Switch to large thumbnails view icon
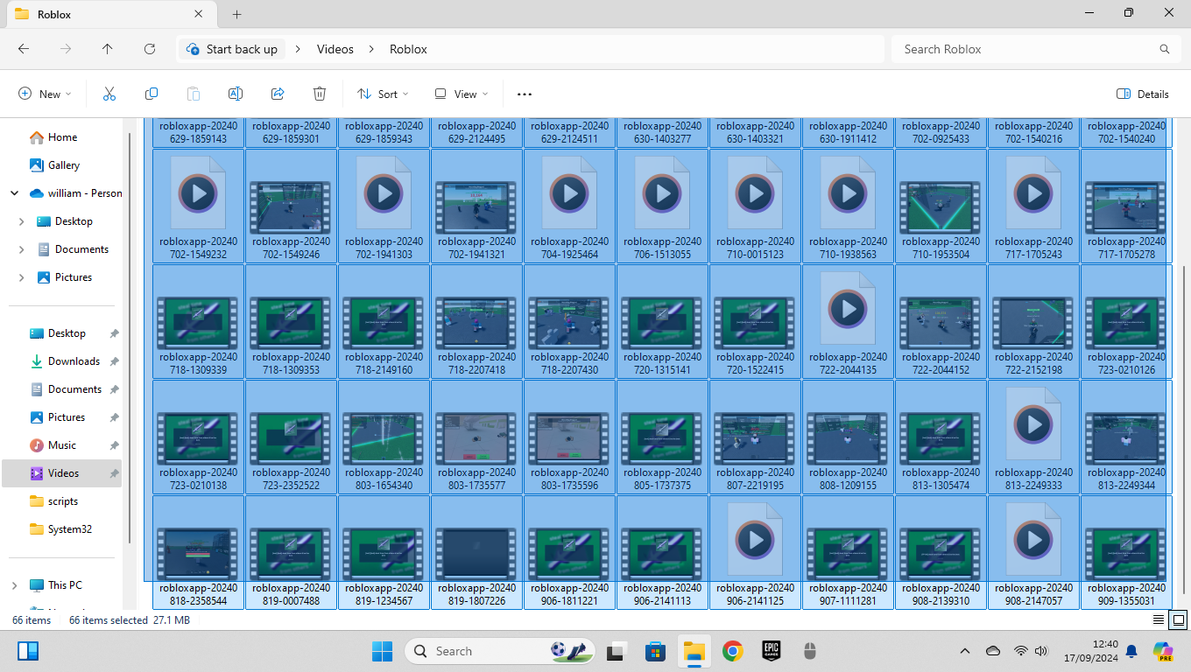 click(1179, 619)
